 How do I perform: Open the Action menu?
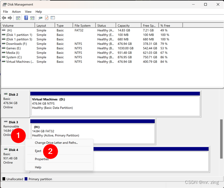tap(16, 12)
